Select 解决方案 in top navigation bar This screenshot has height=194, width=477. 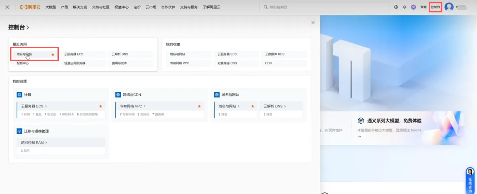pos(80,7)
